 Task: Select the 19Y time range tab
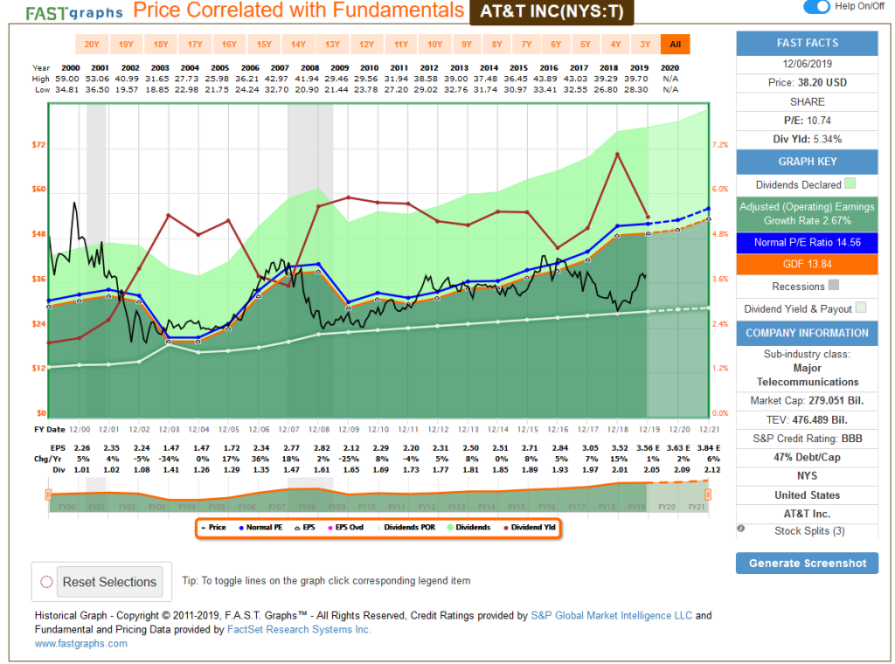pyautogui.click(x=126, y=45)
